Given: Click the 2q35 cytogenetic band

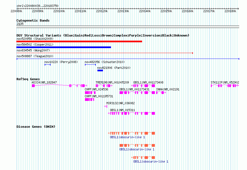Looking at the screenshot, I should [x=128, y=27].
